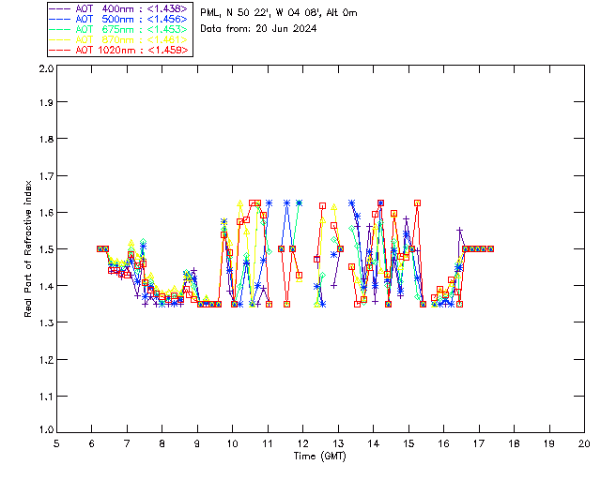Click the 2.0 tick label on y-axis
The width and height of the screenshot is (601, 480).
pyautogui.click(x=45, y=70)
